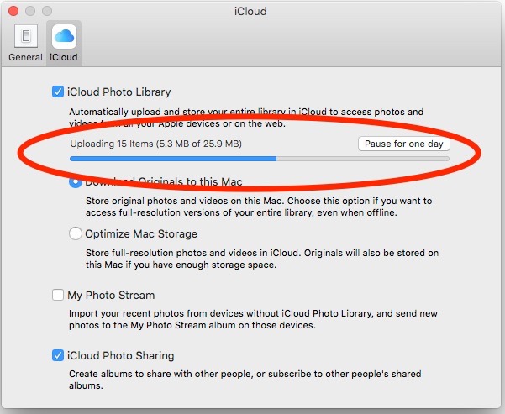
Task: Click Pause for one day button
Action: 404,144
